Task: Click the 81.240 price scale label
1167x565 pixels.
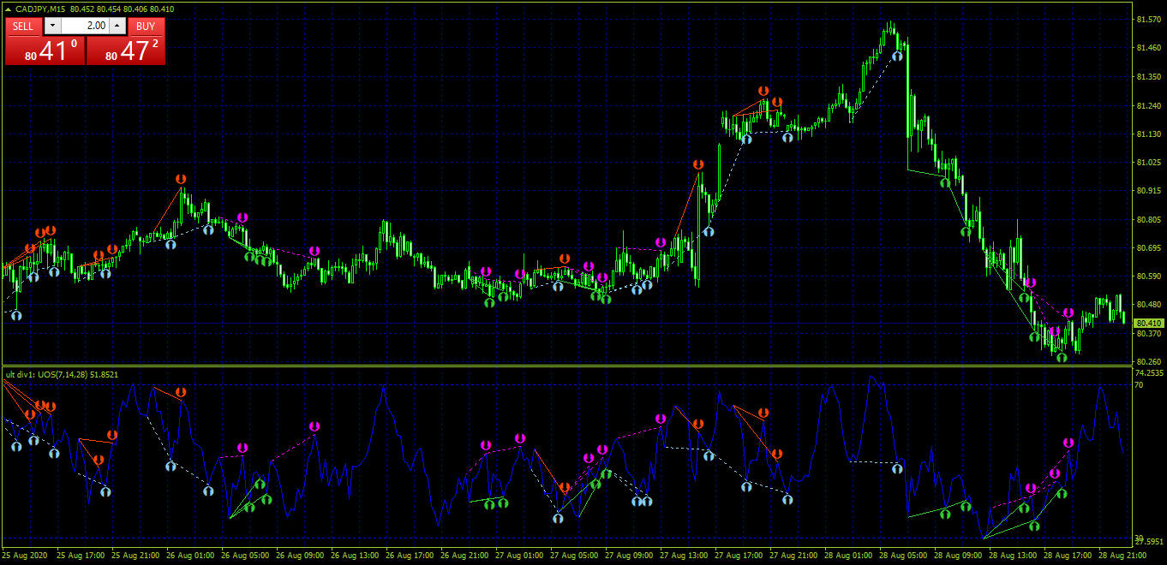Action: click(1147, 105)
